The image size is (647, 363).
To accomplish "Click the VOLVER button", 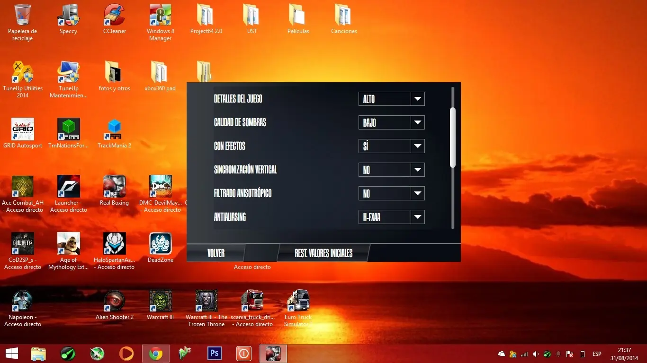I will click(x=216, y=253).
